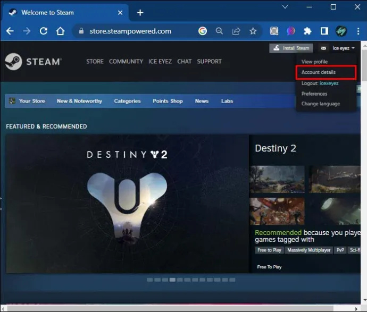Collapse the ice eyez account dropdown
The height and width of the screenshot is (312, 367).
point(344,48)
